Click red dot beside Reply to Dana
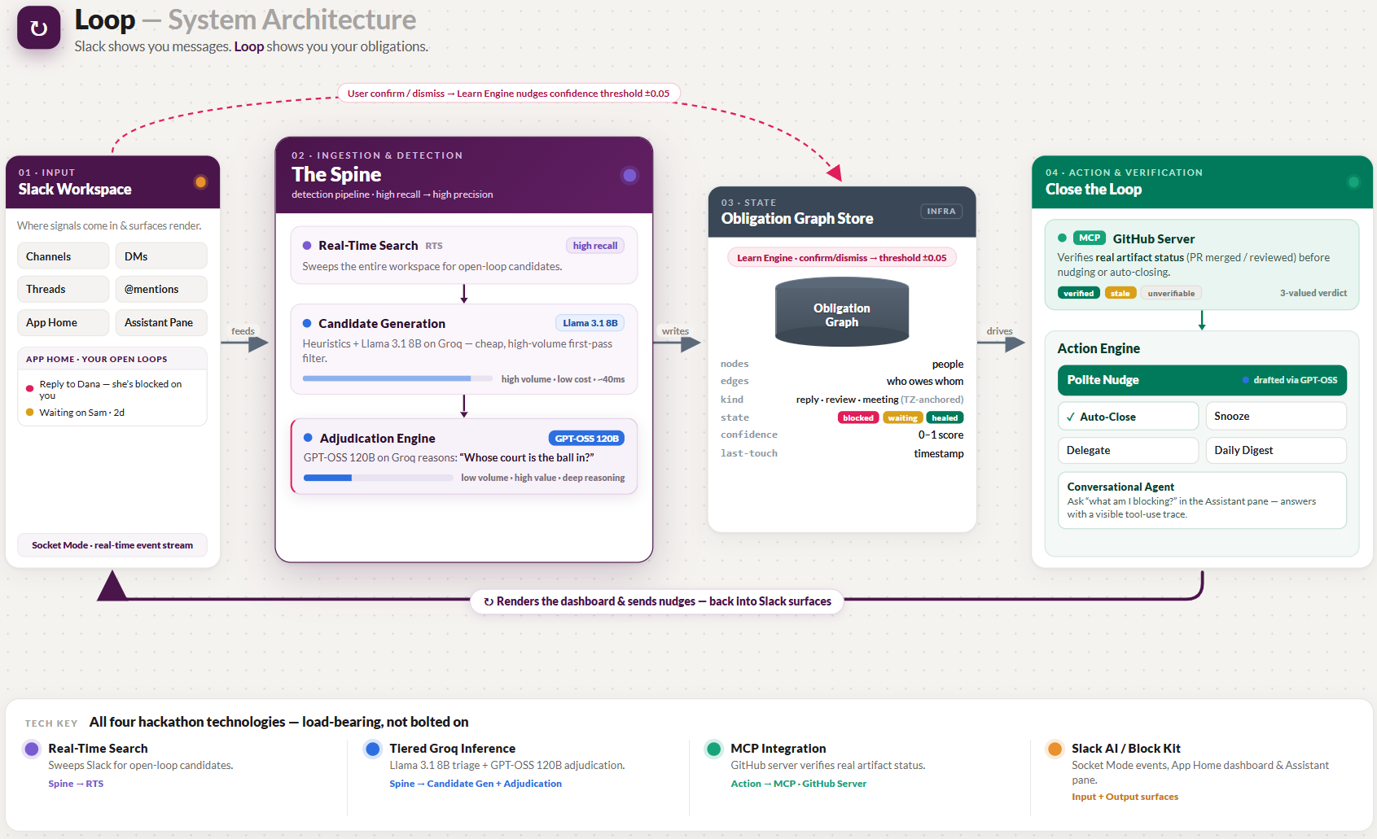 (30, 389)
